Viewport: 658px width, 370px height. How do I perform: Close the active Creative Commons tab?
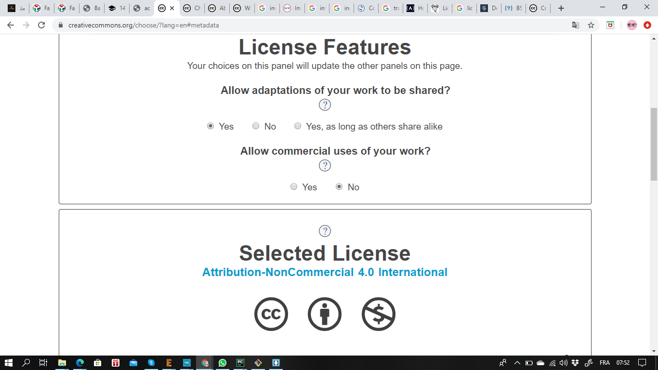[172, 8]
